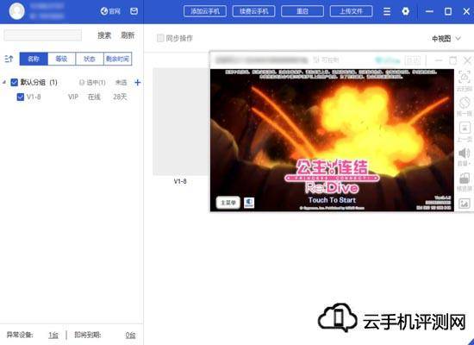Open the hamburger menu icon

click(x=387, y=11)
